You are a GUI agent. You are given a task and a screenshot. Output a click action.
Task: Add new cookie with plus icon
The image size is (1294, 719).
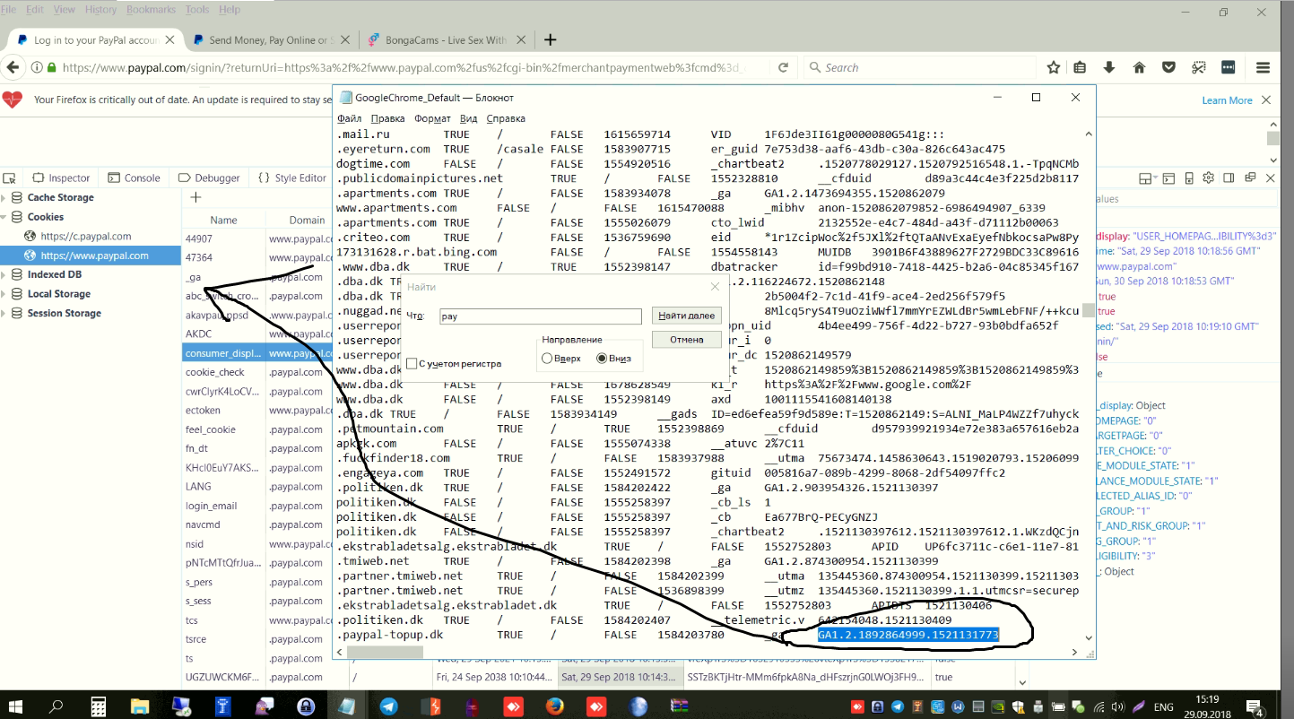click(195, 197)
